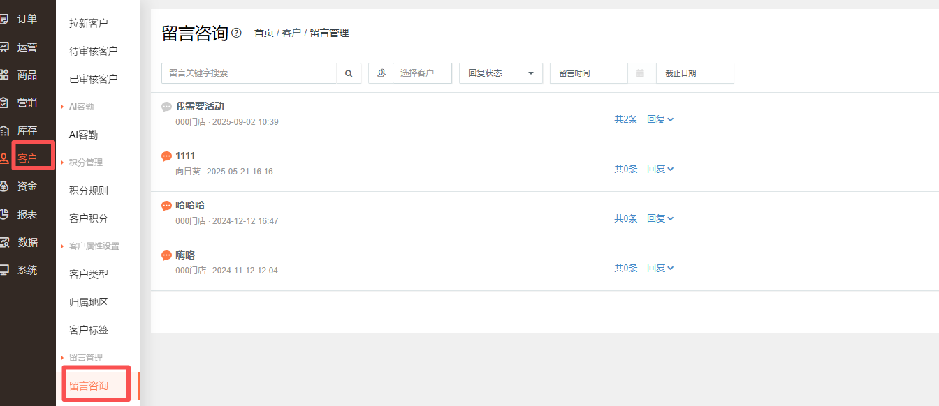Click the 留言时间 start date field
939x406 pixels.
click(x=589, y=73)
